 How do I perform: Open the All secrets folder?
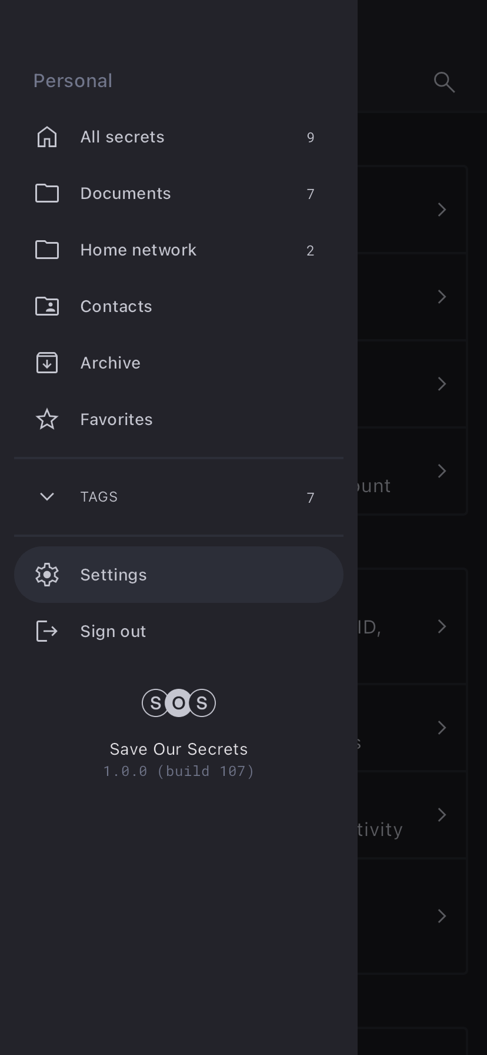pos(122,137)
